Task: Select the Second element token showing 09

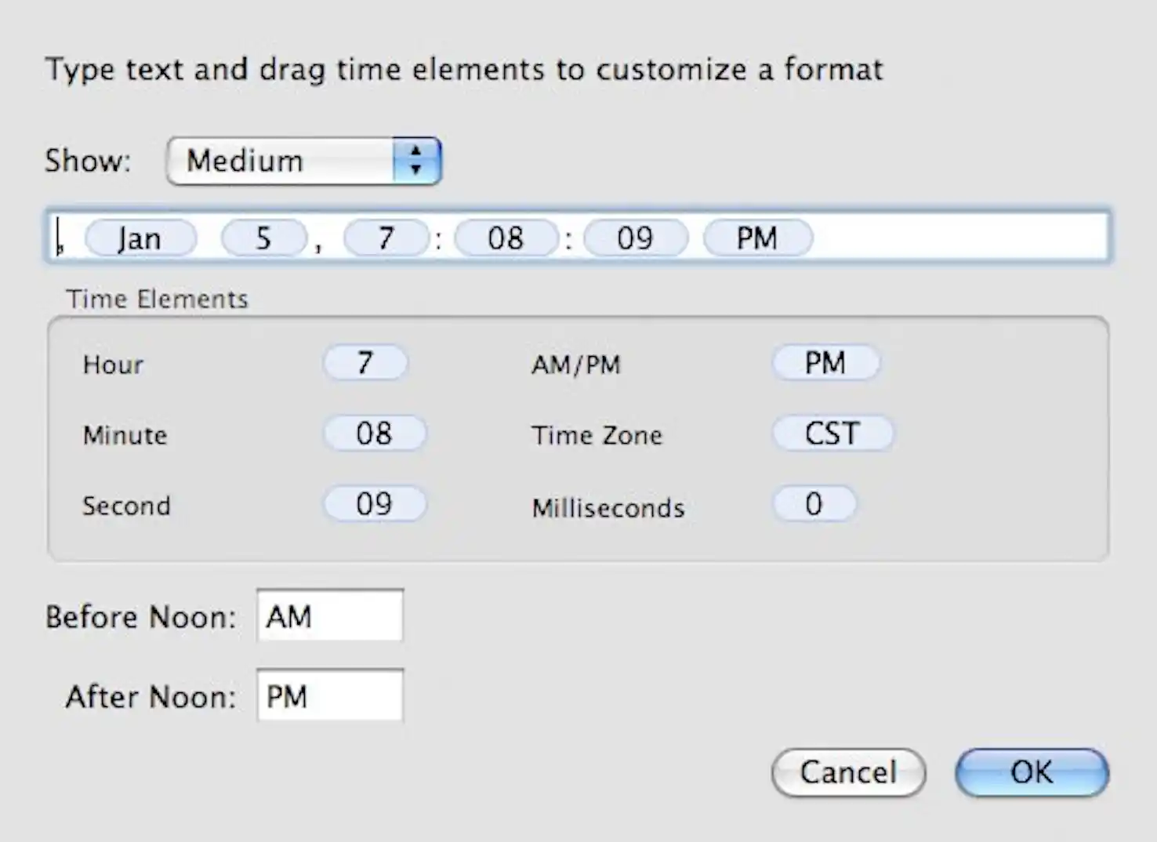Action: pos(374,504)
